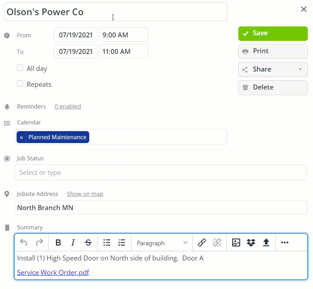Click the insert link icon

(x=202, y=242)
